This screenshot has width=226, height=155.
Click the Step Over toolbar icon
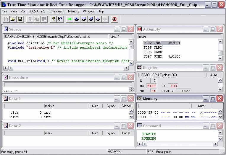coord(84,19)
